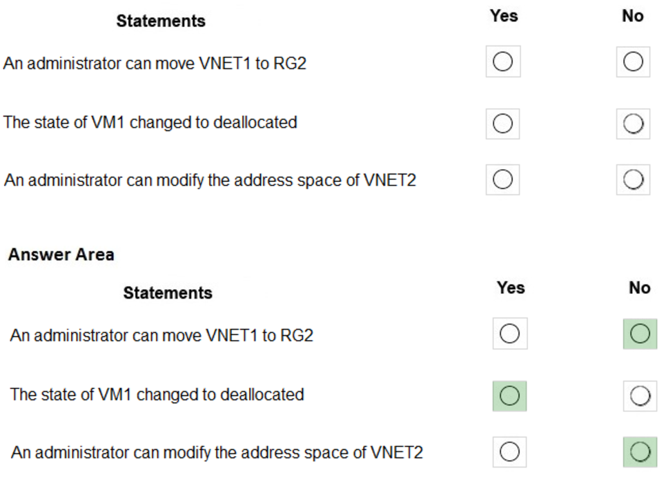Choose the highlighted No answer for VNET1 statement
This screenshot has width=668, height=478.
coord(640,333)
